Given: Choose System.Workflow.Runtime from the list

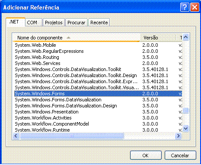Looking at the screenshot, I should click(42, 130).
